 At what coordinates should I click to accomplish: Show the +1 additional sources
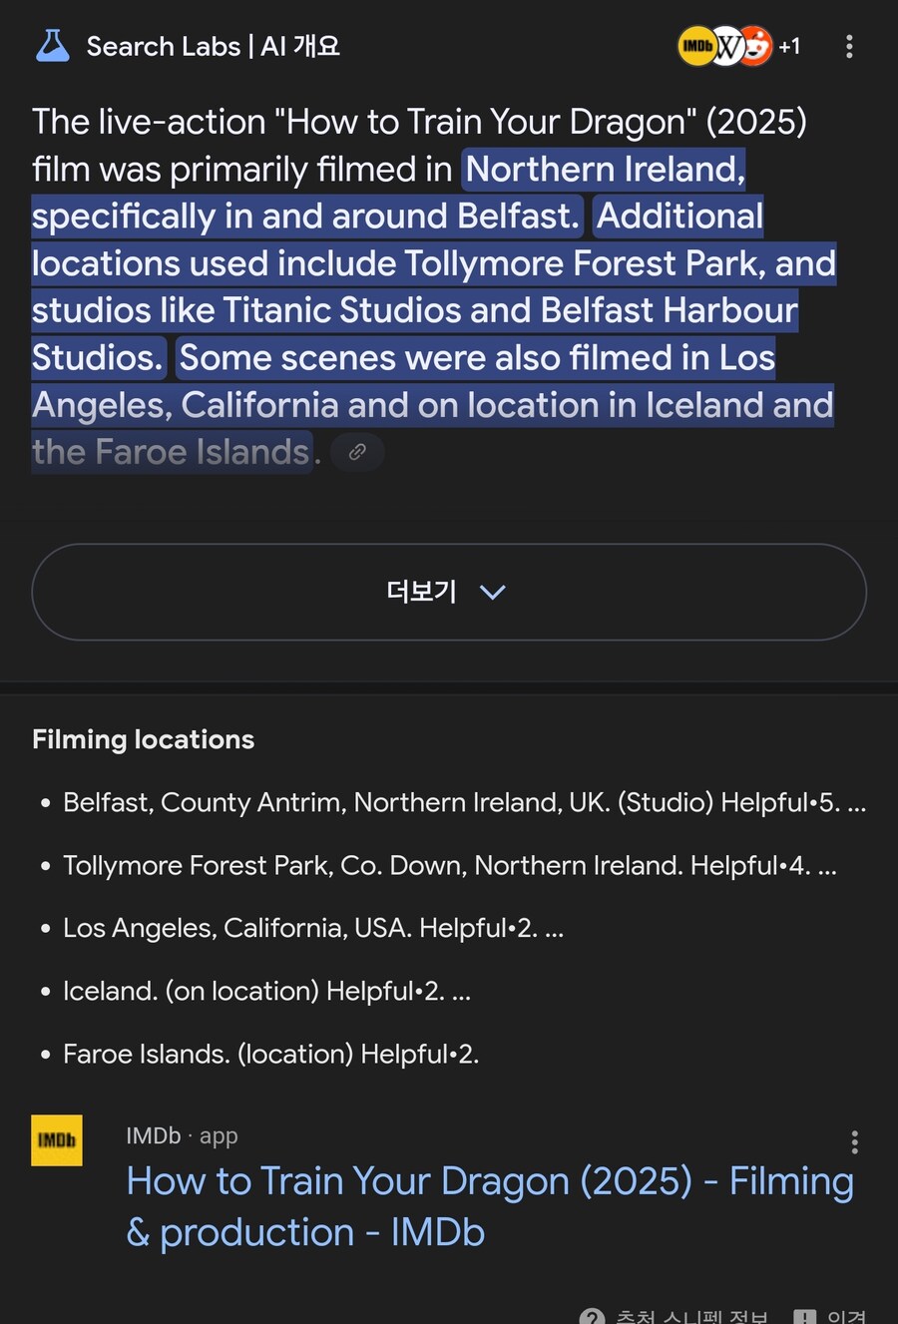coord(789,47)
